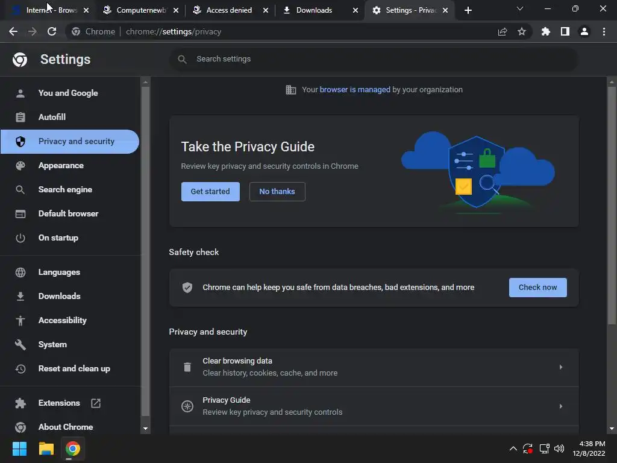Click the sync update tray icon
Screen dimensions: 617x463
[527, 449]
